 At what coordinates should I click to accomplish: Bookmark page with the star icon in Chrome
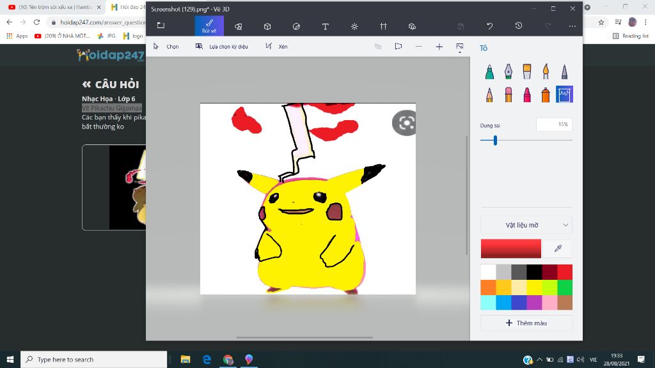tap(601, 22)
